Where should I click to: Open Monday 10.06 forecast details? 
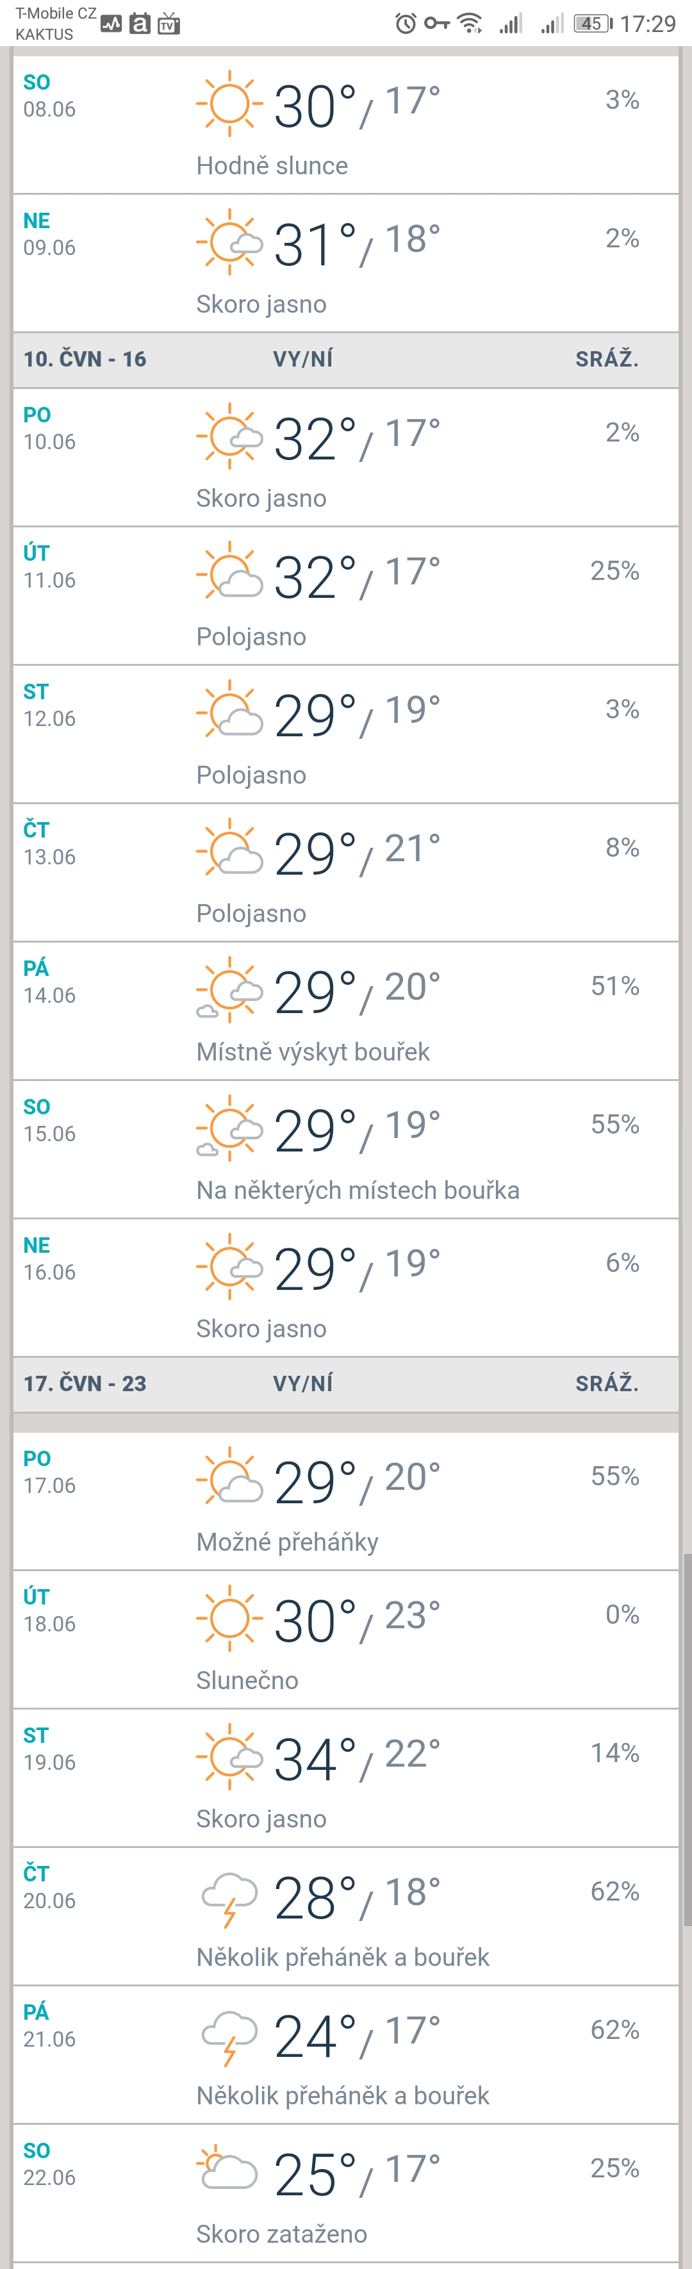click(345, 457)
